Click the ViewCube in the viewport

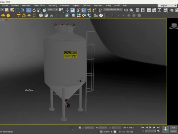pyautogui.click(x=174, y=26)
